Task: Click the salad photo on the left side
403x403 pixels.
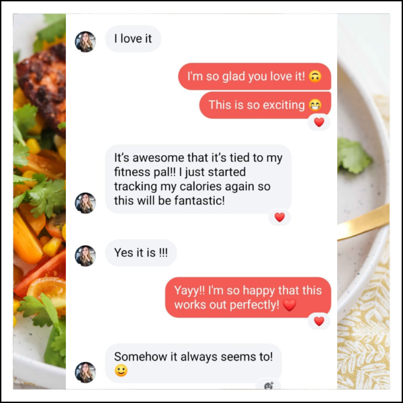Action: tap(40, 201)
